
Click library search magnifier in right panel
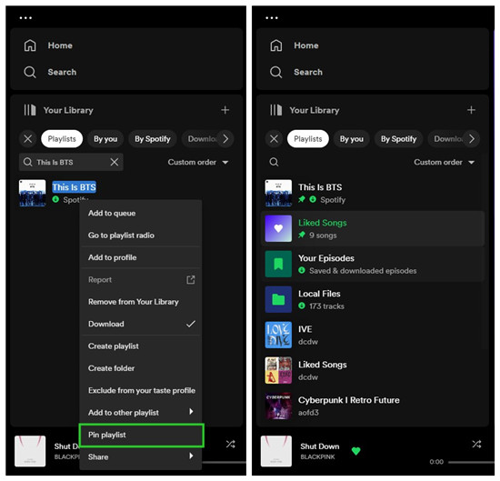tap(274, 162)
